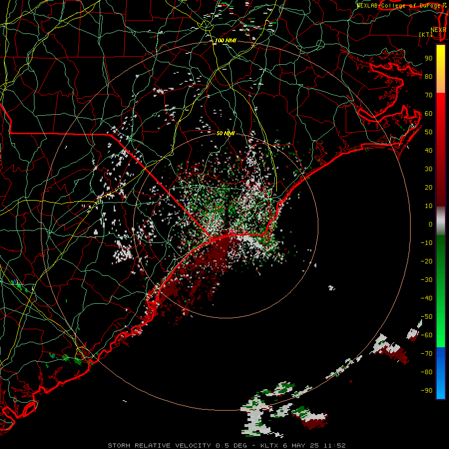Click the -40 value on the velocity scale
449x449 pixels.
pos(427,298)
